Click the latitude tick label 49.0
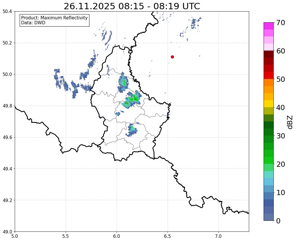This screenshot has height=241, width=296. coord(7,232)
